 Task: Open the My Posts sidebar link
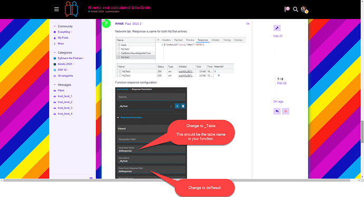(63, 37)
